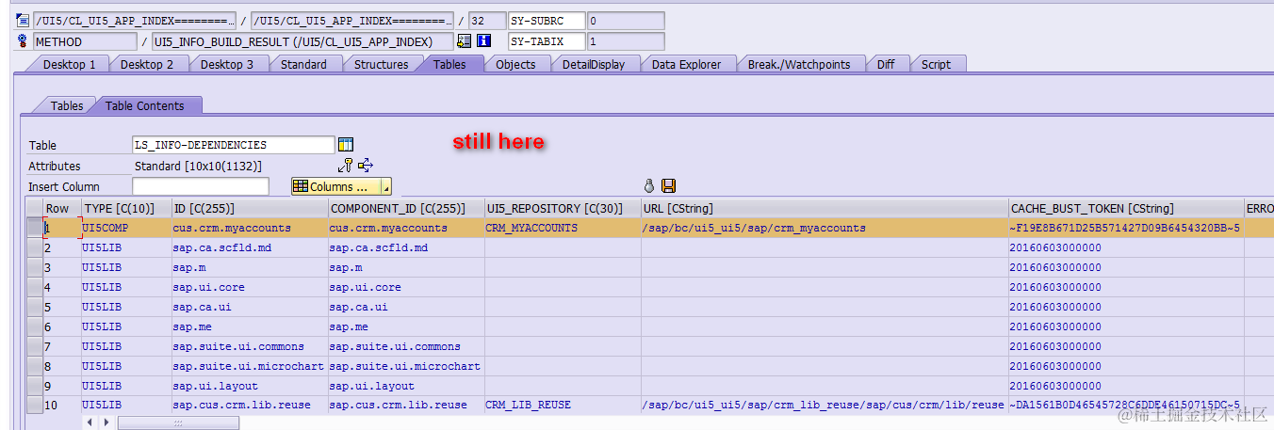Click COMPONENT_ID cell sap.suite.ui.commons
This screenshot has height=430, width=1274.
click(405, 346)
